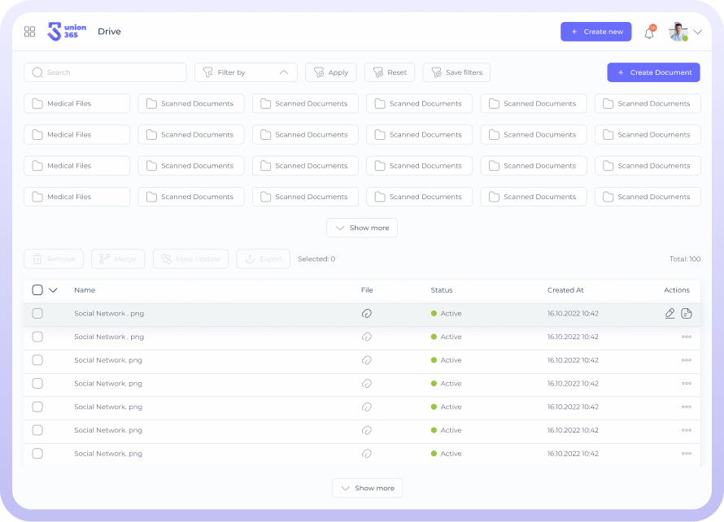Open three-dots actions menu in second row
The image size is (724, 522).
coord(687,337)
